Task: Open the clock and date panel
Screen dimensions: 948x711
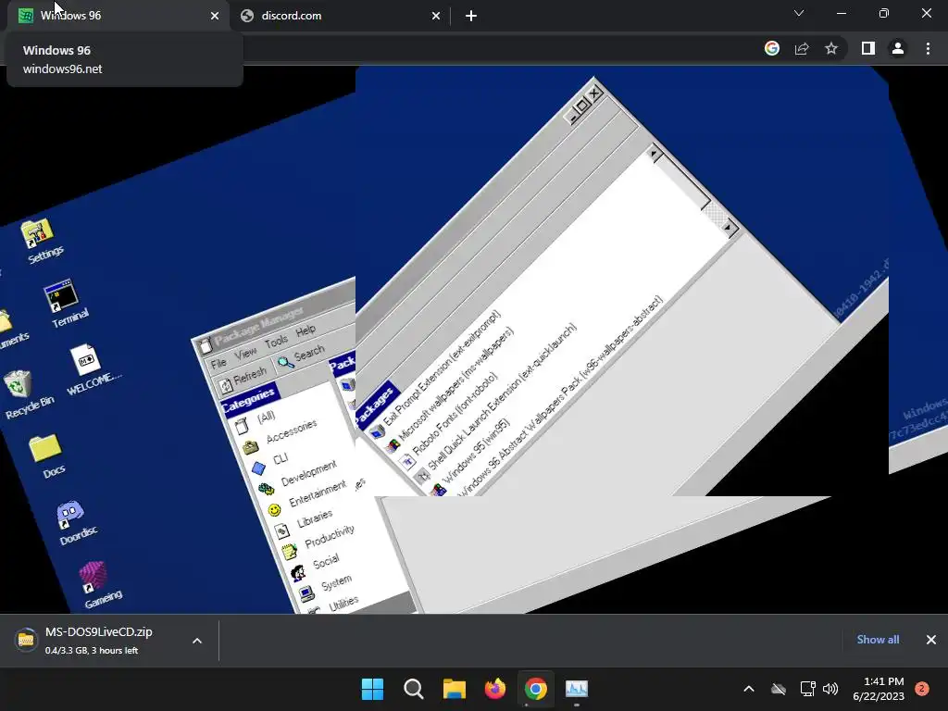Action: coord(878,689)
